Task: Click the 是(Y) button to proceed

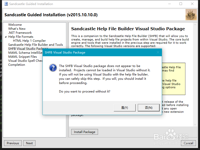Action: tap(124, 107)
